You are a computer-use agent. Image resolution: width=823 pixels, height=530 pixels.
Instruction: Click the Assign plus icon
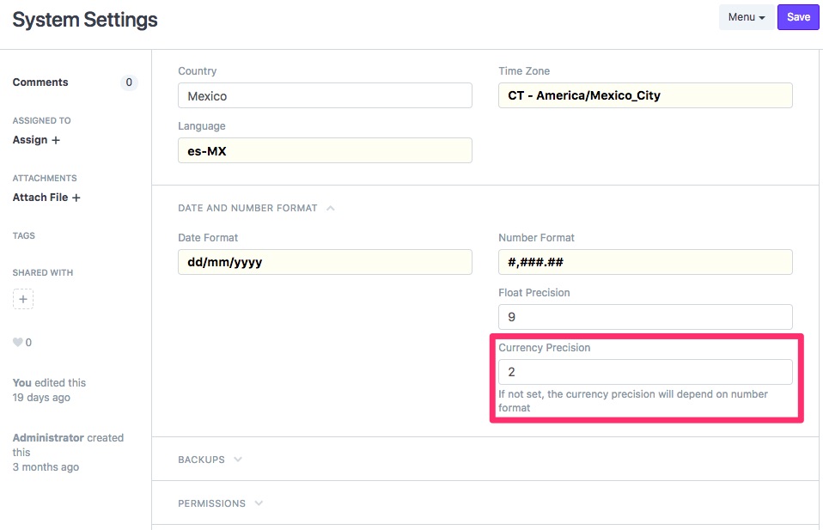coord(58,139)
